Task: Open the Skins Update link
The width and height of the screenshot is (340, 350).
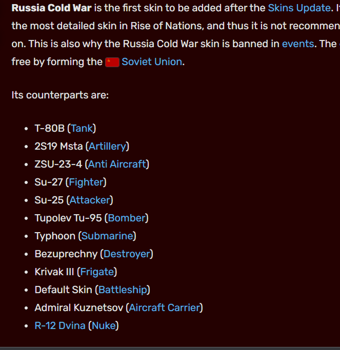Action: 299,8
